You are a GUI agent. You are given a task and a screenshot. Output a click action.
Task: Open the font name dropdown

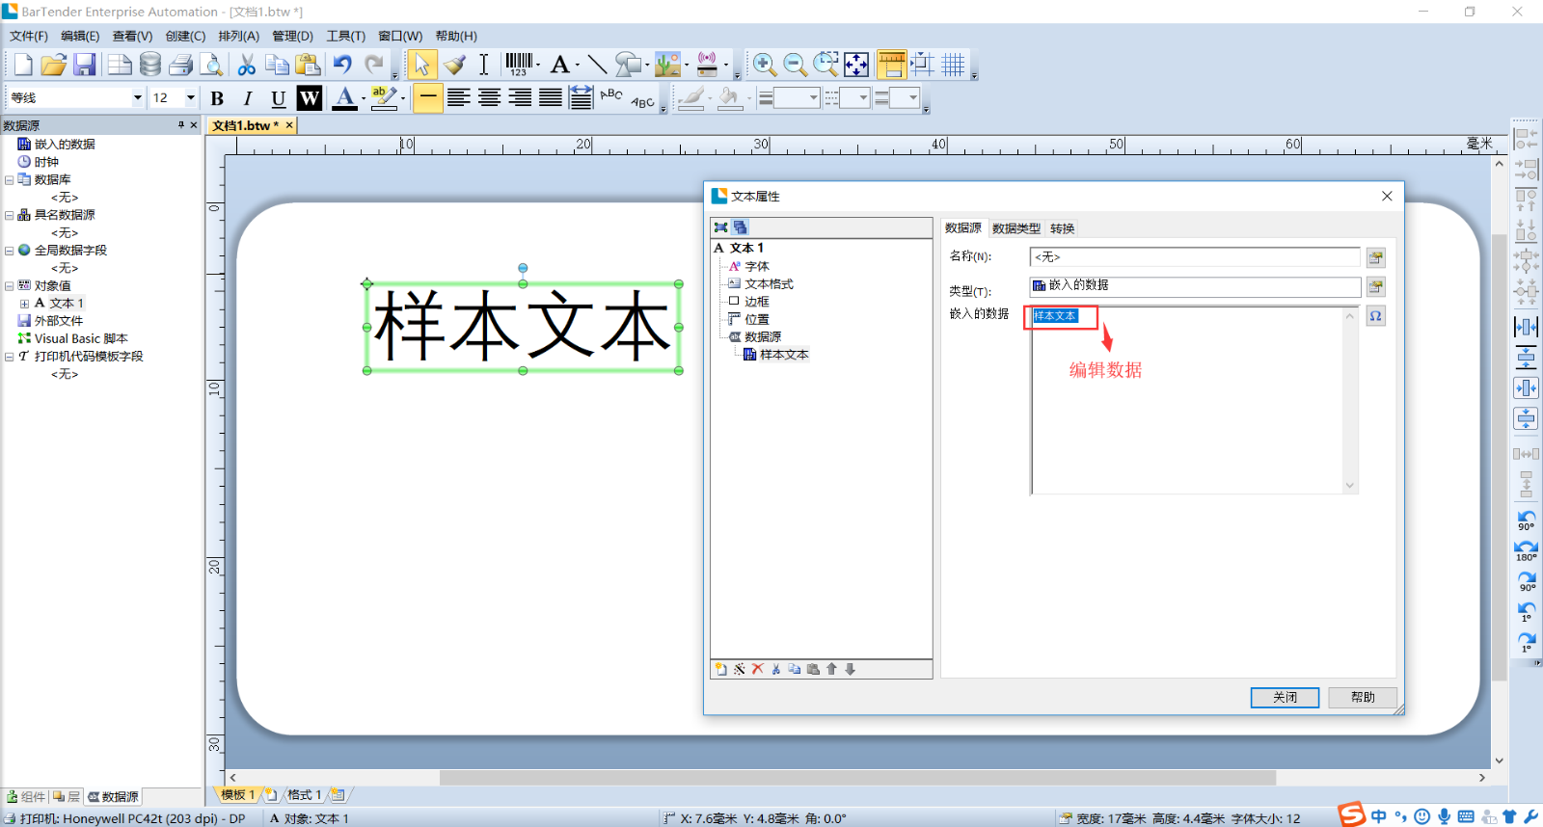[x=137, y=98]
